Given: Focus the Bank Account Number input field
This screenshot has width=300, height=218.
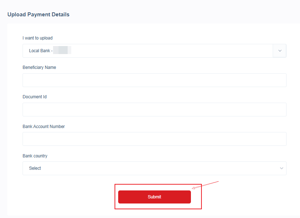Looking at the screenshot, I should click(x=155, y=139).
